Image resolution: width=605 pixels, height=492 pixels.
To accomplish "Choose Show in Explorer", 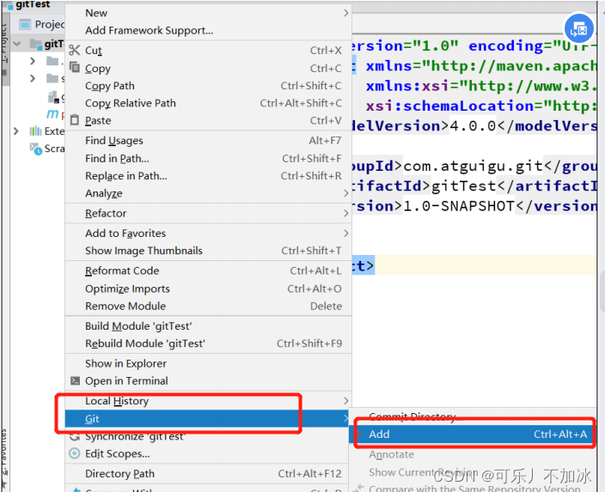I will click(x=208, y=363).
